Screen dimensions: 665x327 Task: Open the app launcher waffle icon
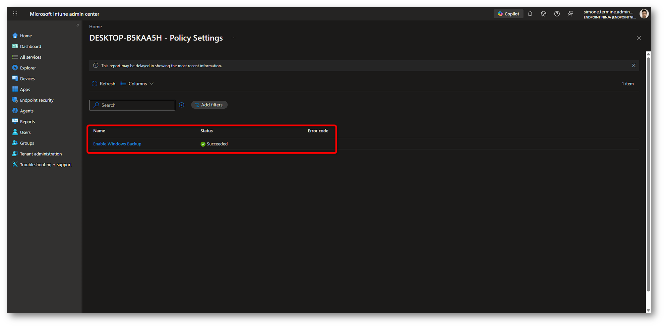[15, 14]
